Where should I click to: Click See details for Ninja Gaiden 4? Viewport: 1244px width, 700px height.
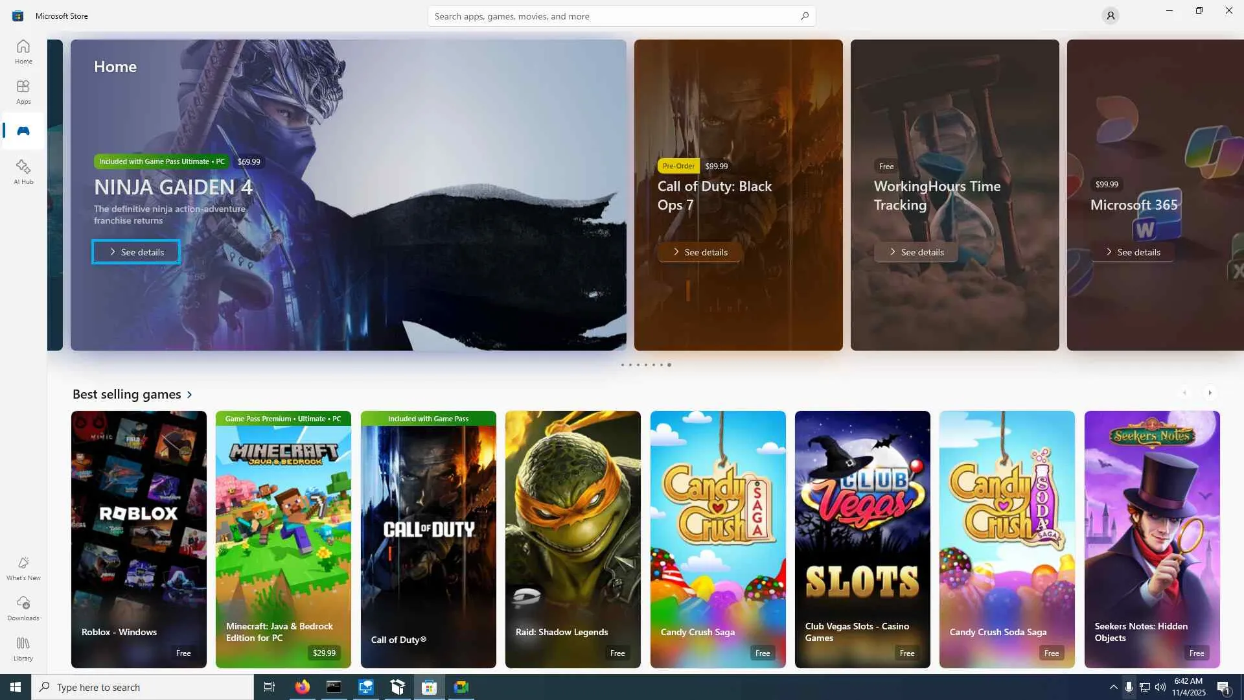click(136, 252)
